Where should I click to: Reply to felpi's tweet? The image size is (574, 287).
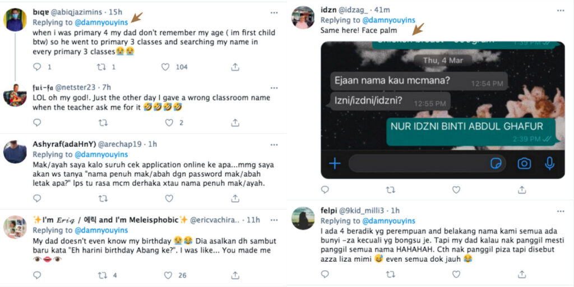click(x=325, y=274)
